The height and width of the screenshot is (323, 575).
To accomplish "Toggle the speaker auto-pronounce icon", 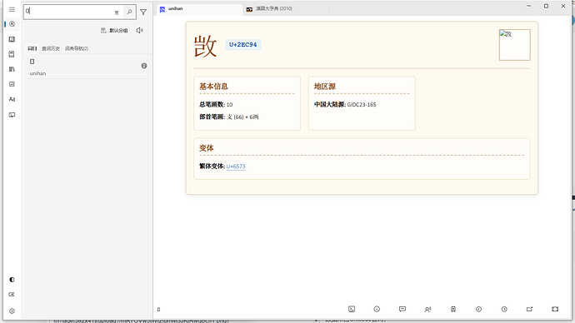I will point(140,31).
